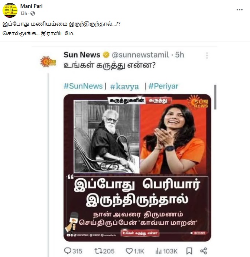Click the retweet icon with 205

98,251
